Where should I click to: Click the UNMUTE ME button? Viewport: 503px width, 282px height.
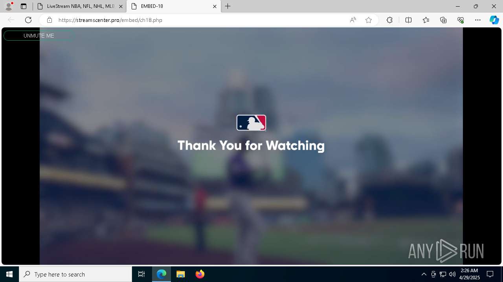(x=39, y=36)
